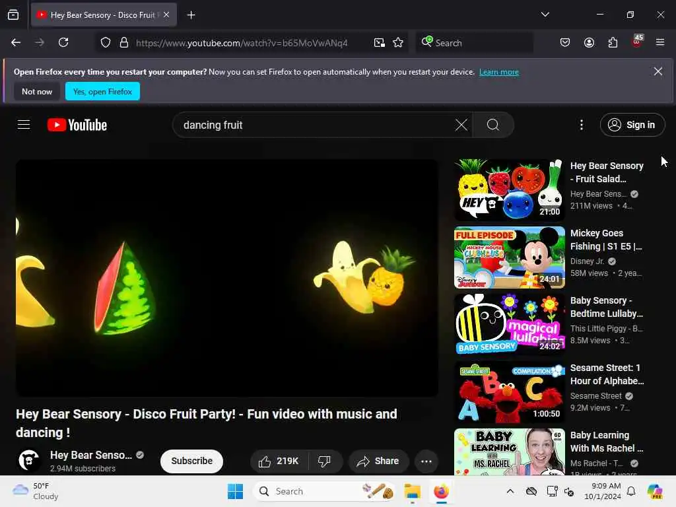Open the Learn more link
Screen dimensions: 676x507
tap(499, 72)
